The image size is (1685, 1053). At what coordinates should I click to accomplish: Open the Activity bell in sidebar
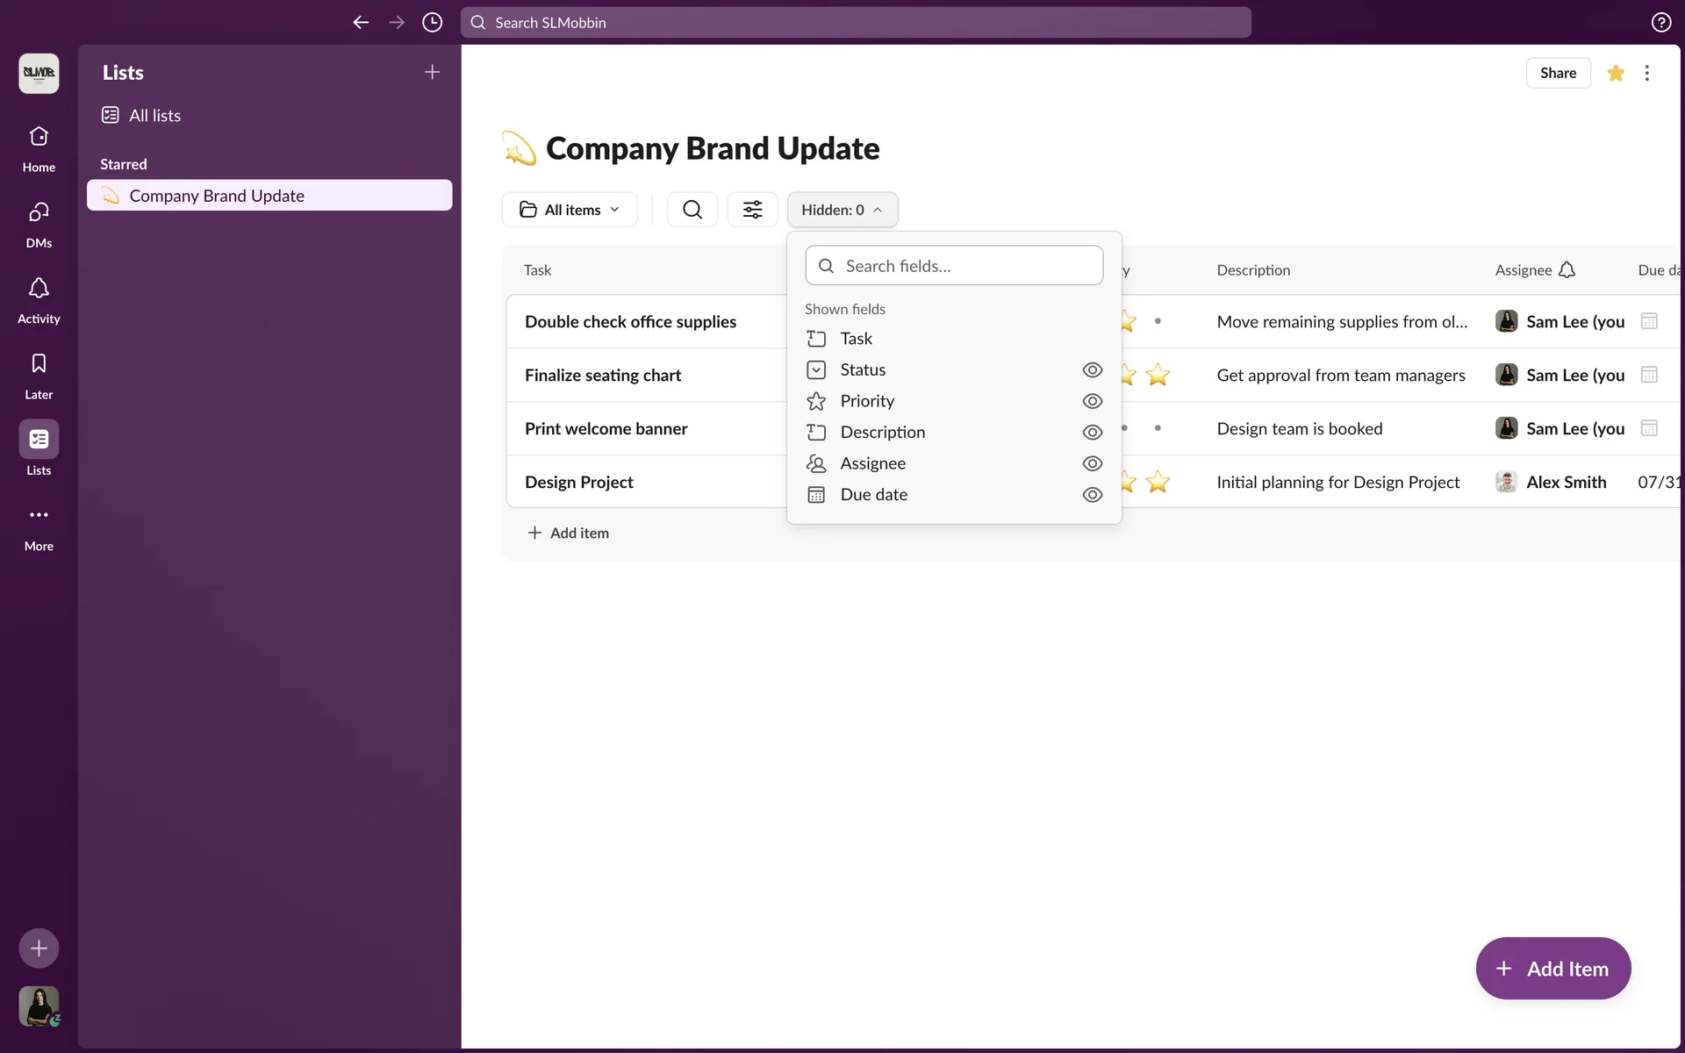39,289
